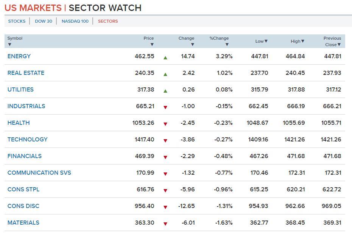Select the NASDAQ 100 tab
The height and width of the screenshot is (236, 352).
pyautogui.click(x=75, y=21)
